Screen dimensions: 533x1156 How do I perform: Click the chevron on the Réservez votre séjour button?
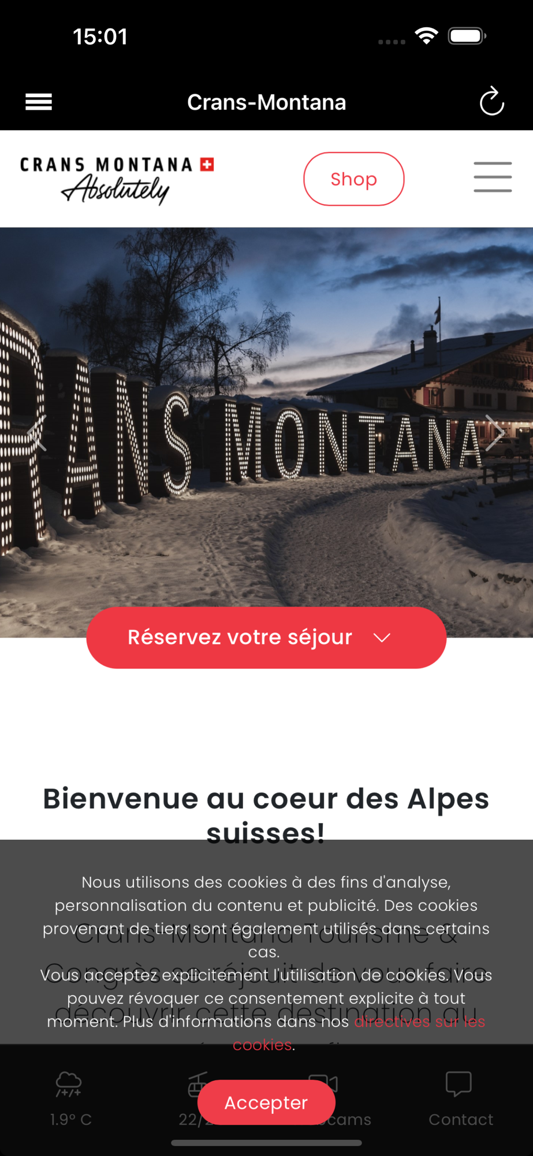point(382,638)
